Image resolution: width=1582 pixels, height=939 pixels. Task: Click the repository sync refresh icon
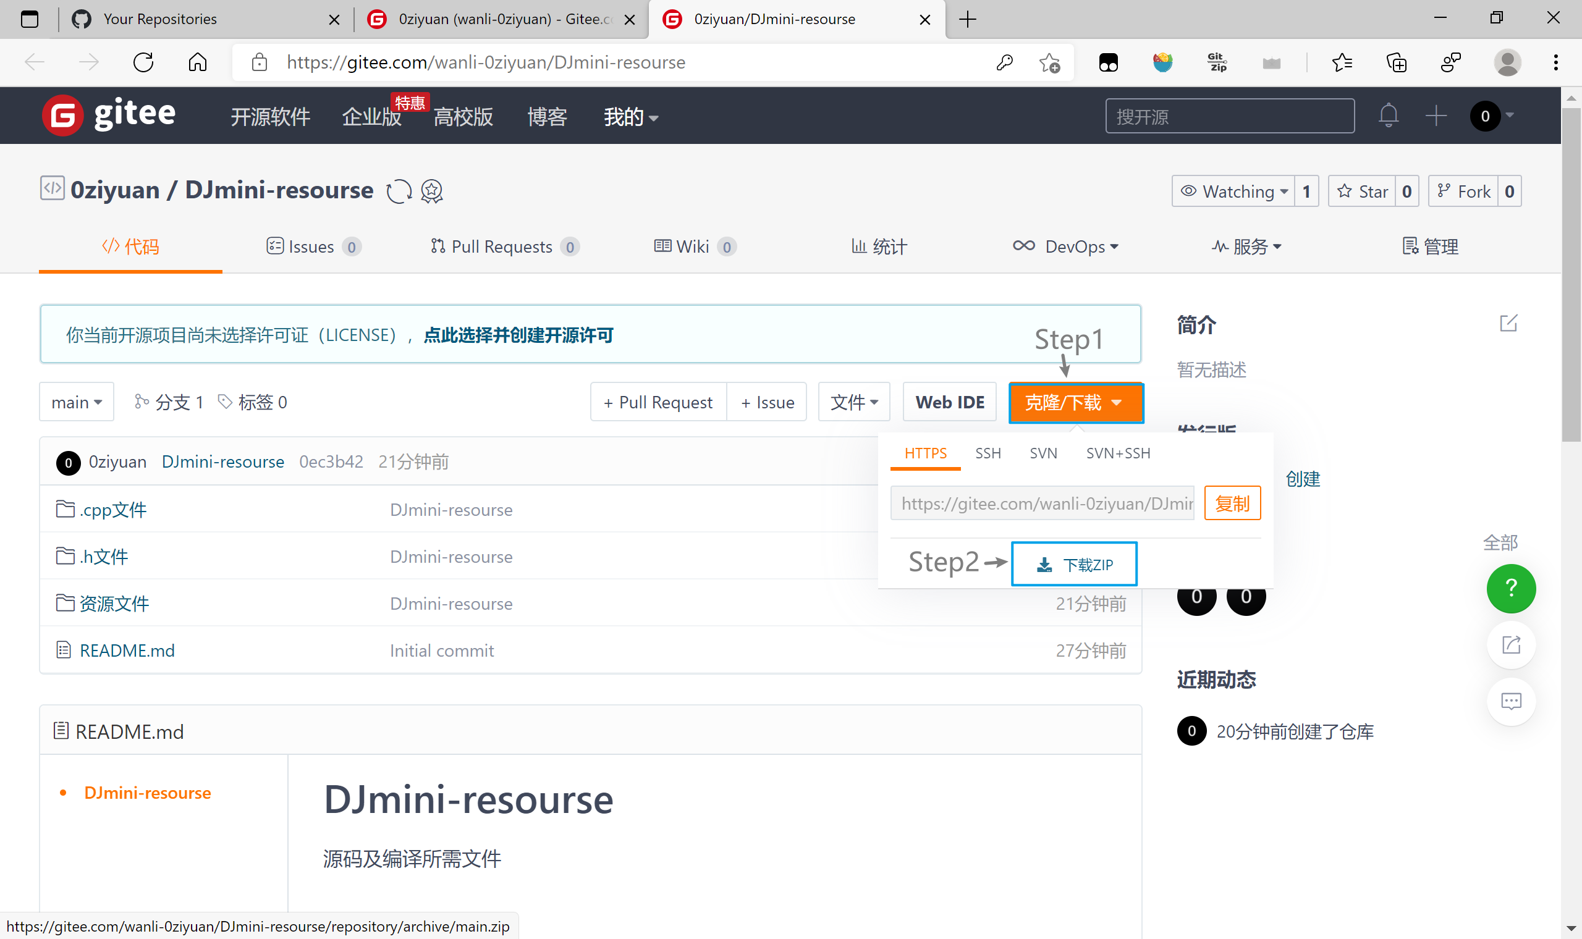tap(399, 191)
